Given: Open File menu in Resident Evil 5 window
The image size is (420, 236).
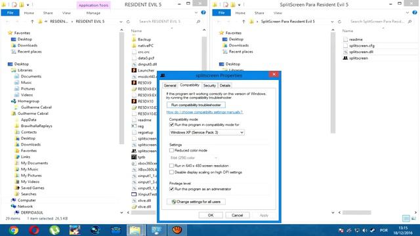Looking at the screenshot, I should [x=10, y=12].
